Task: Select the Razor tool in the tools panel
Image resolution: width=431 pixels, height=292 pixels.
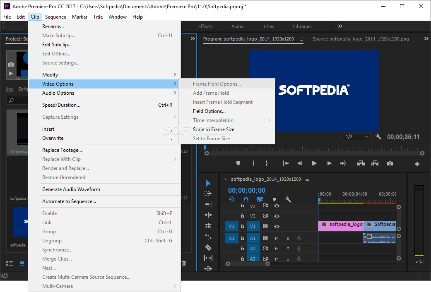Action: click(208, 247)
